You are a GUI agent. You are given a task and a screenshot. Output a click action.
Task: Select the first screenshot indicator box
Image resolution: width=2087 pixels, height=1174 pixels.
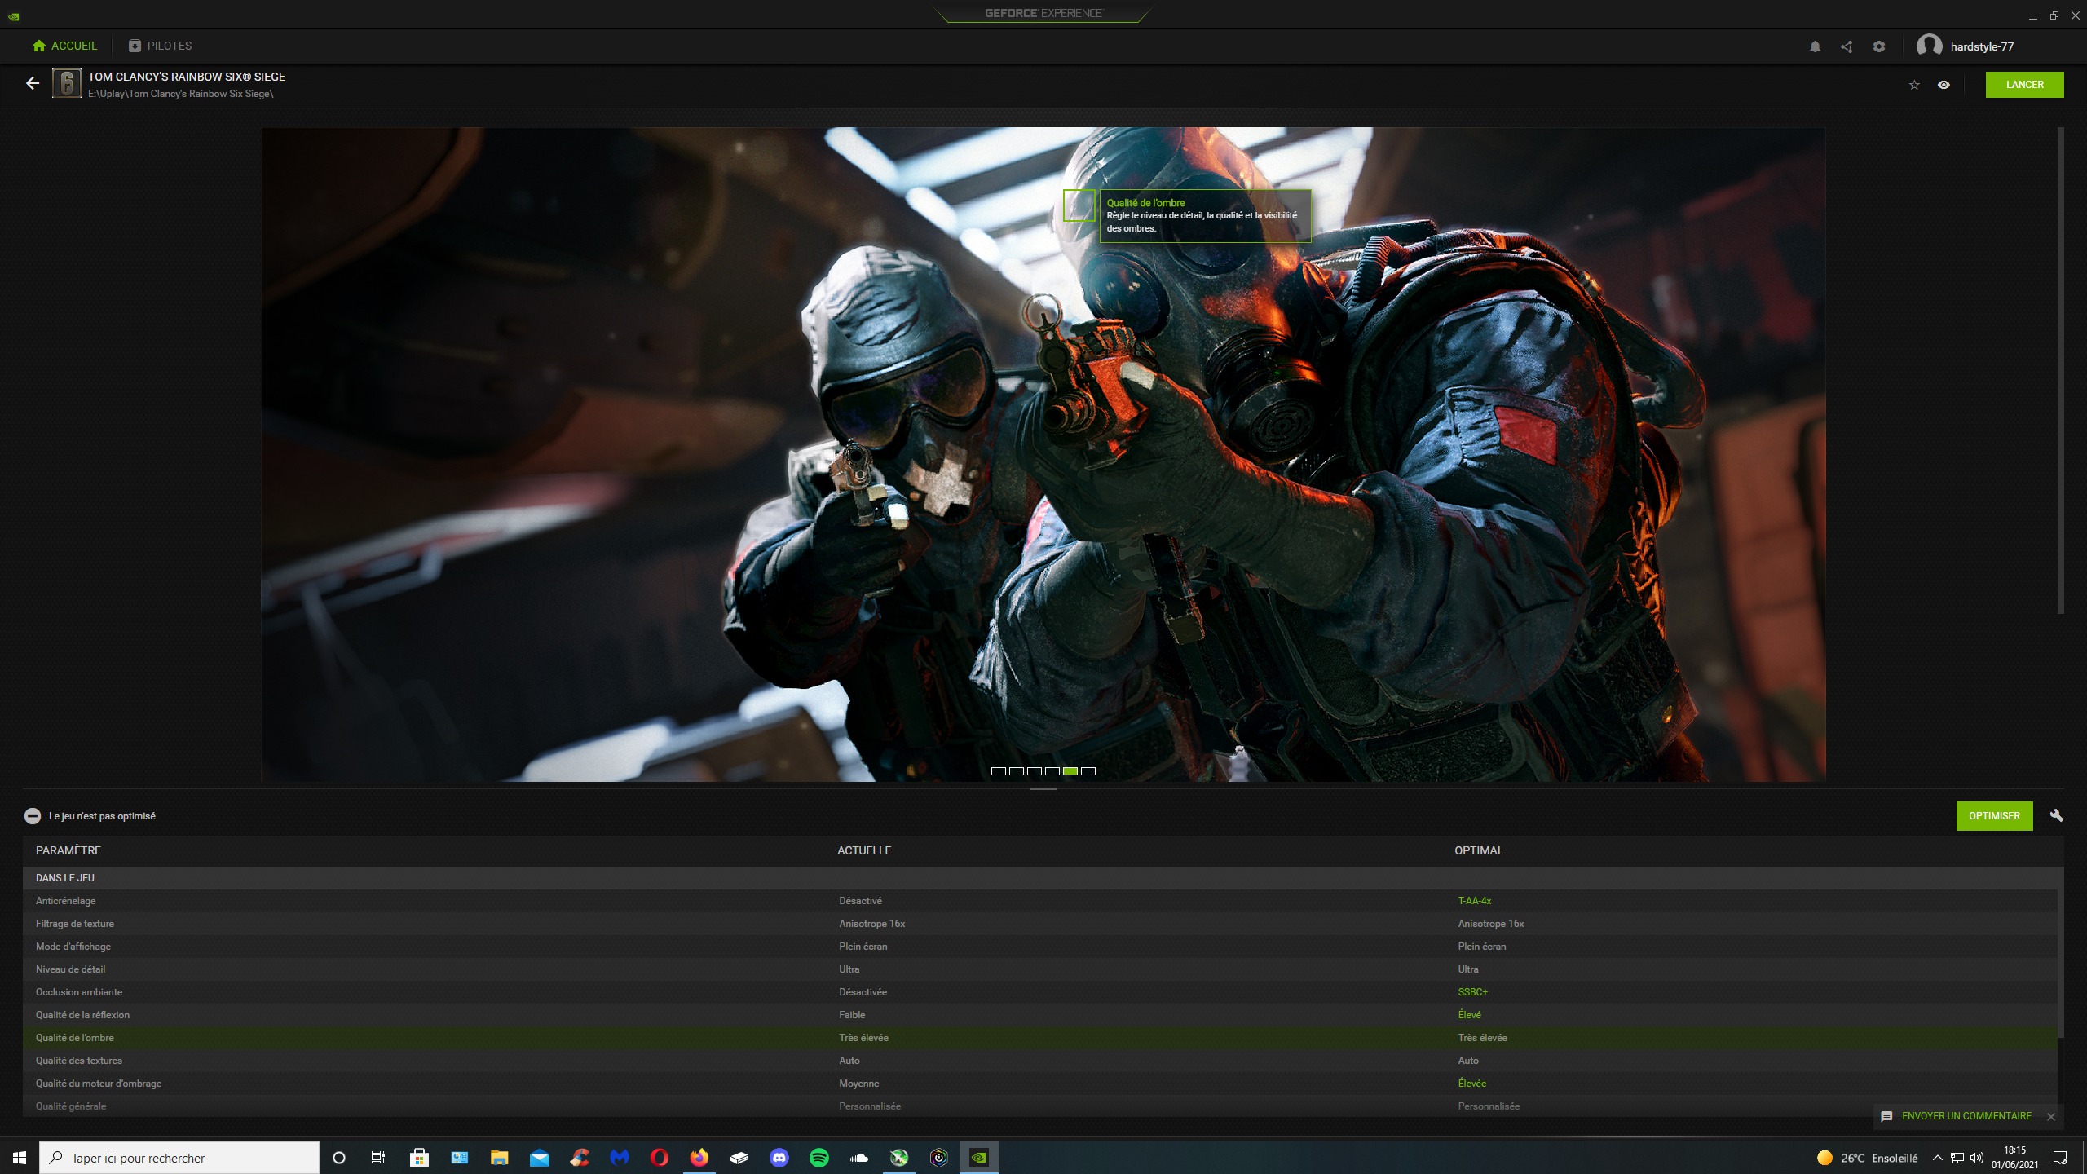tap(998, 771)
